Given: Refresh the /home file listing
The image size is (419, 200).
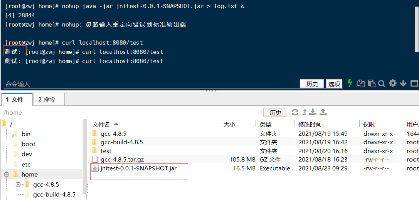Looking at the screenshot, I should tap(295, 112).
